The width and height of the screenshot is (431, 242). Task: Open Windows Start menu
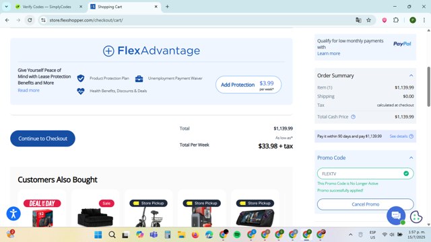pos(98,235)
